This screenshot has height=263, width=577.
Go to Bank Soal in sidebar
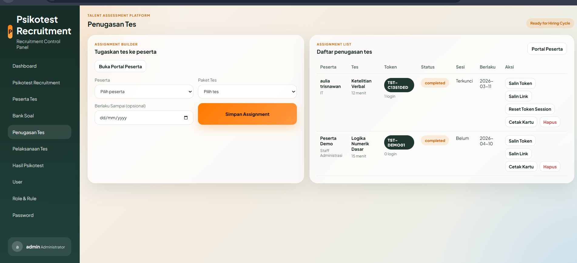tap(23, 116)
